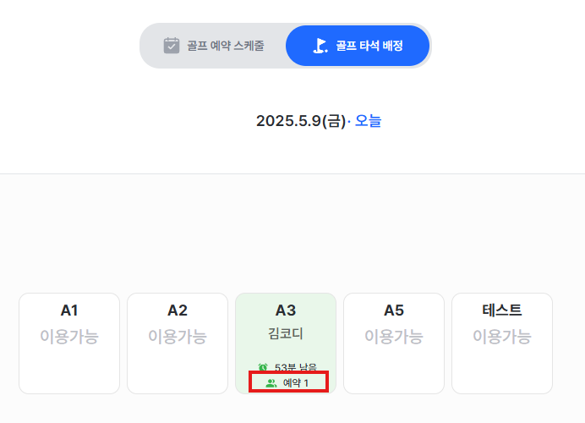The image size is (585, 423).
Task: Click 이용가능 status under 테스트
Action: pyautogui.click(x=502, y=337)
